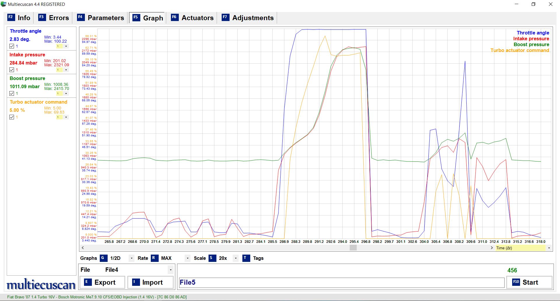Click the F6 icon beside Actuators

coord(174,17)
